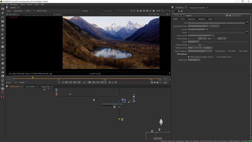Switch to the Sequence tab

point(191,19)
